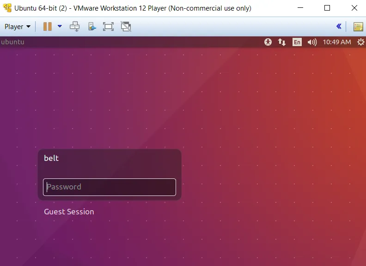Screen dimensions: 366x266
Task: Send Ctrl+Alt+Del to the guest
Action: [75, 27]
